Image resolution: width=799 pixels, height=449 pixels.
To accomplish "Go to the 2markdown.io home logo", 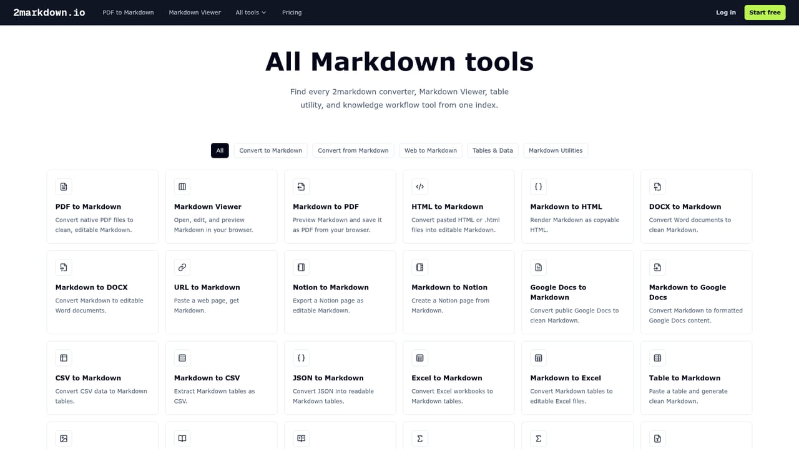I will click(49, 12).
